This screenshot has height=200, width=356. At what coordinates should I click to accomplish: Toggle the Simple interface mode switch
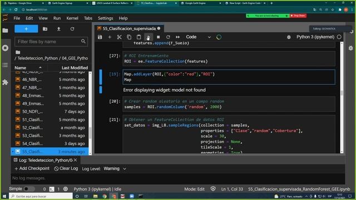point(29,189)
